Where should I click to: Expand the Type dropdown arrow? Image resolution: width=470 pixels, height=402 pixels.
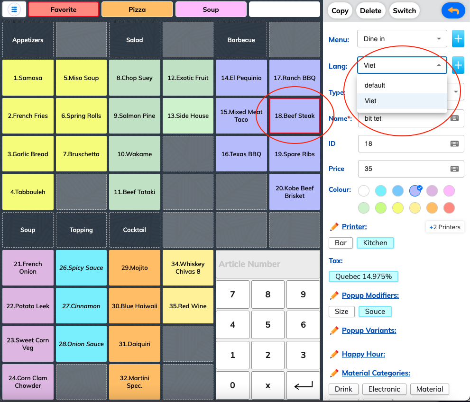pos(456,91)
